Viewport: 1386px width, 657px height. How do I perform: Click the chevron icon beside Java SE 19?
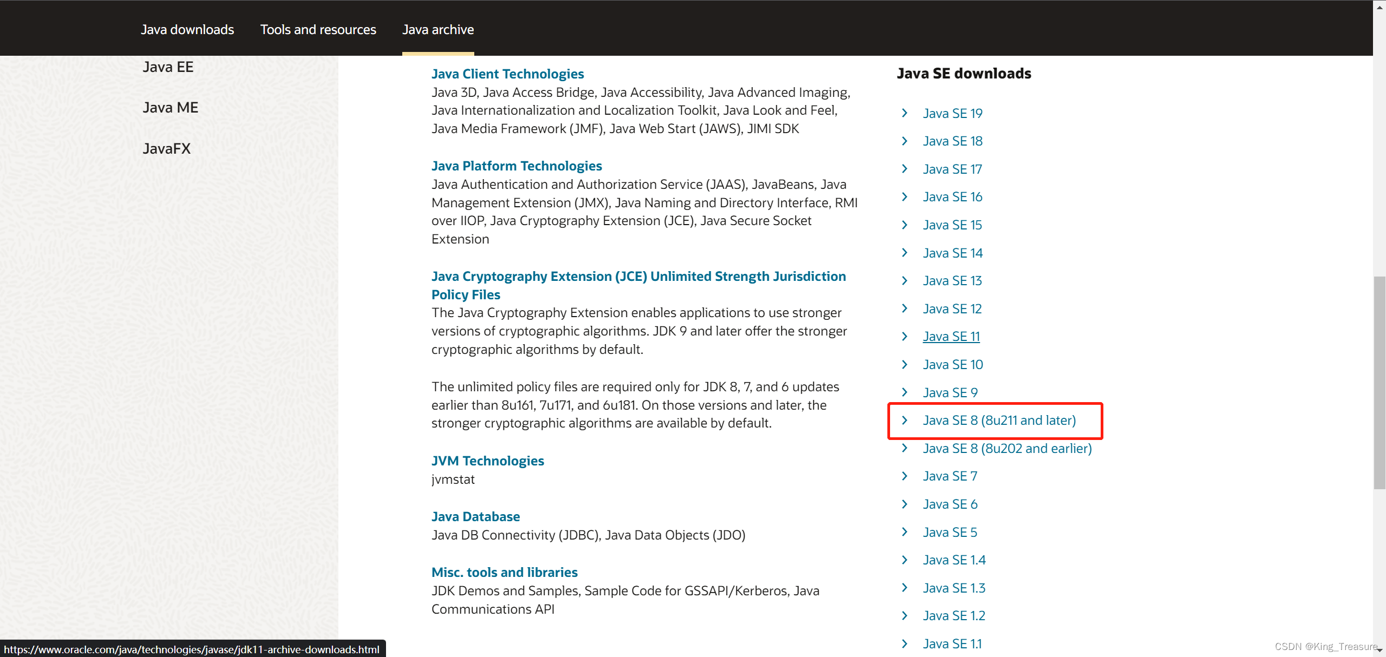tap(905, 113)
